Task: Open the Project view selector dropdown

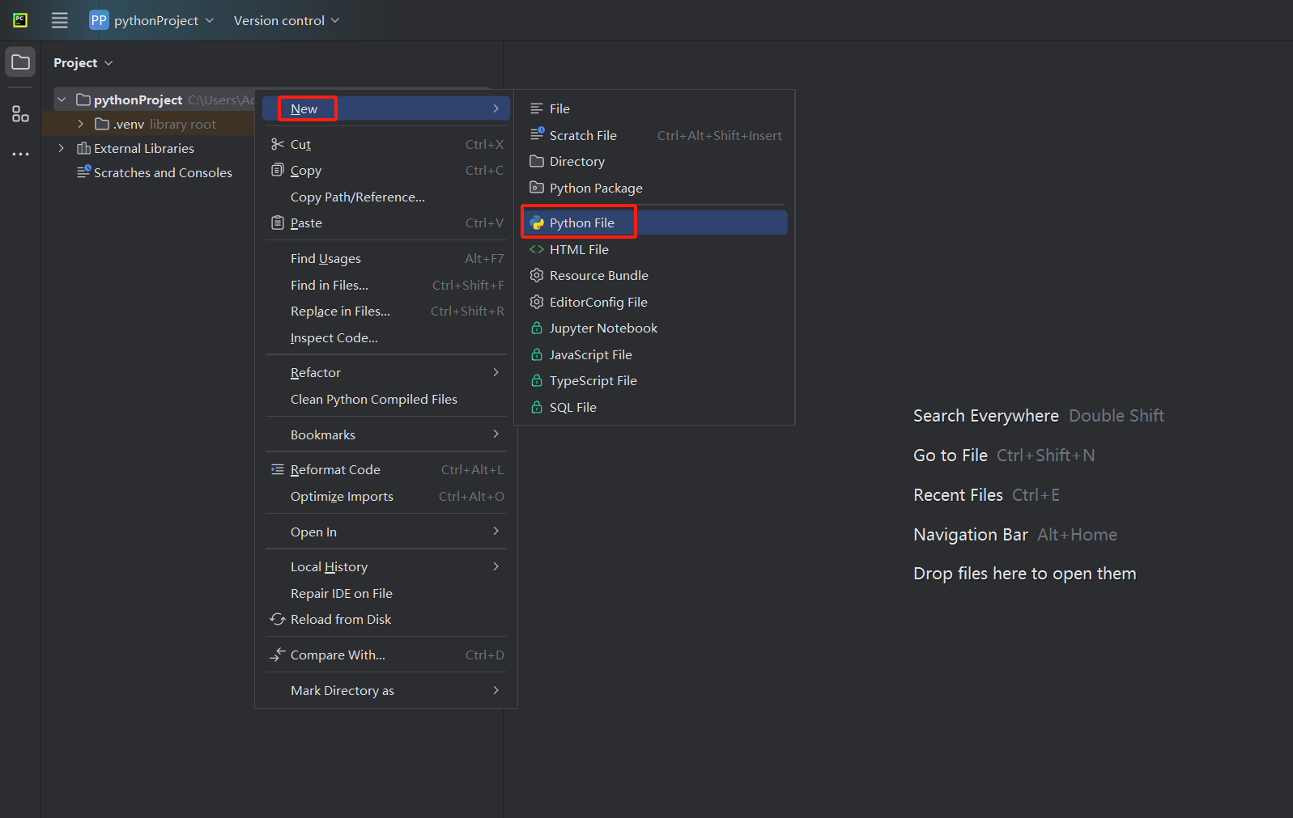Action: (83, 62)
